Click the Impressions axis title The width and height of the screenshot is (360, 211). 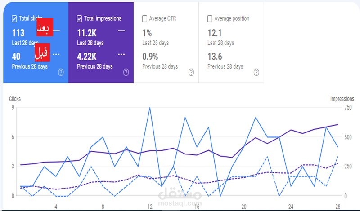(342, 99)
